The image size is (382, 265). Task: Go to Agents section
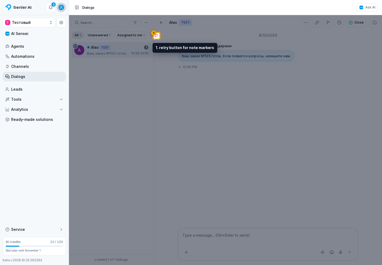click(x=34, y=46)
